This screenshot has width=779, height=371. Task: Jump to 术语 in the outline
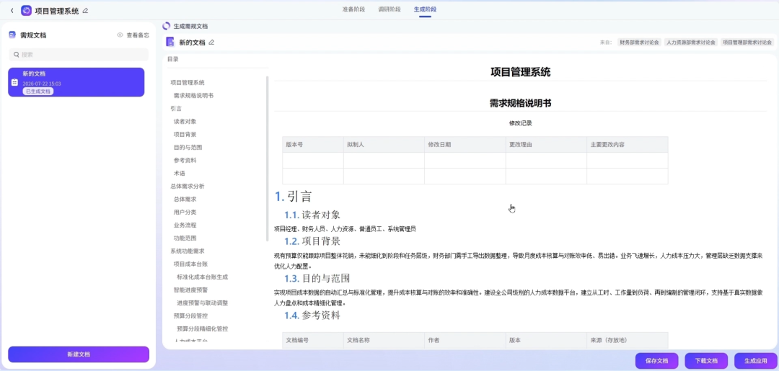click(180, 173)
